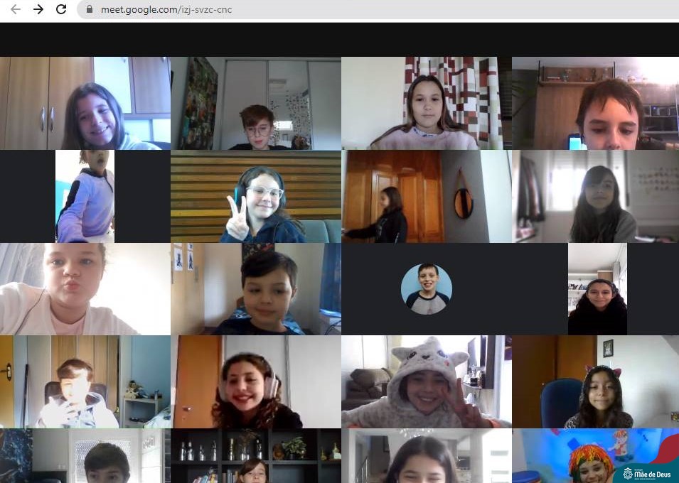Select tile with glasses near wall painting
The height and width of the screenshot is (483, 679).
tap(256, 103)
